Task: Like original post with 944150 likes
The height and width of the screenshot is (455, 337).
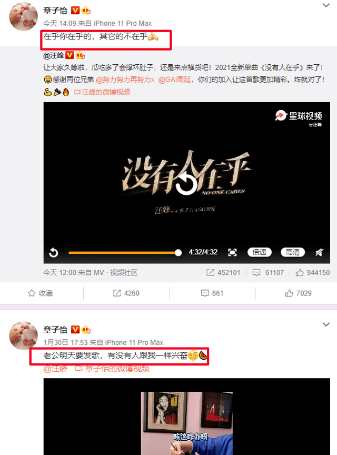Action: point(313,272)
